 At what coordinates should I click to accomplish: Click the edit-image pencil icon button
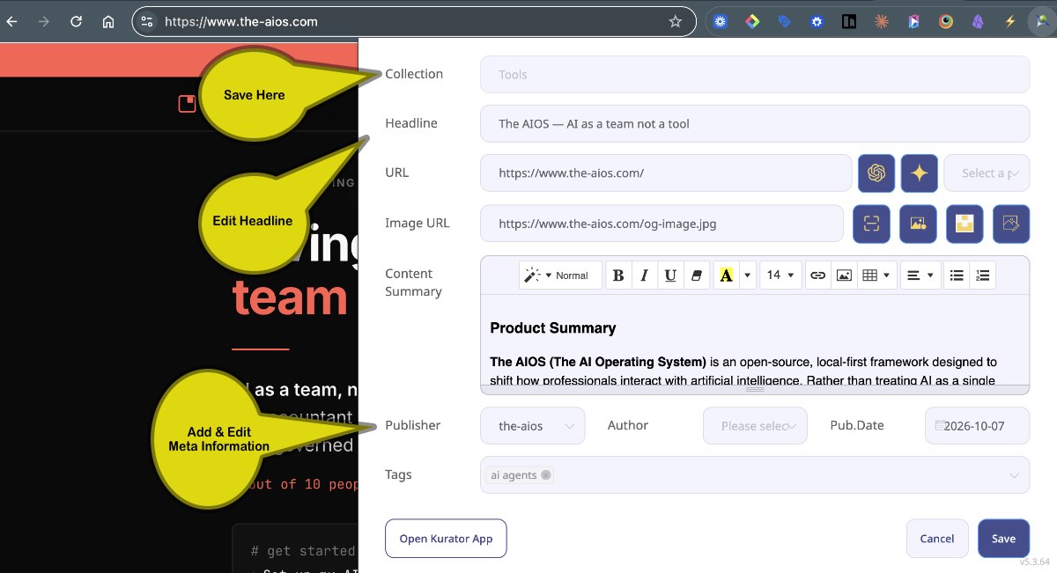[1011, 224]
